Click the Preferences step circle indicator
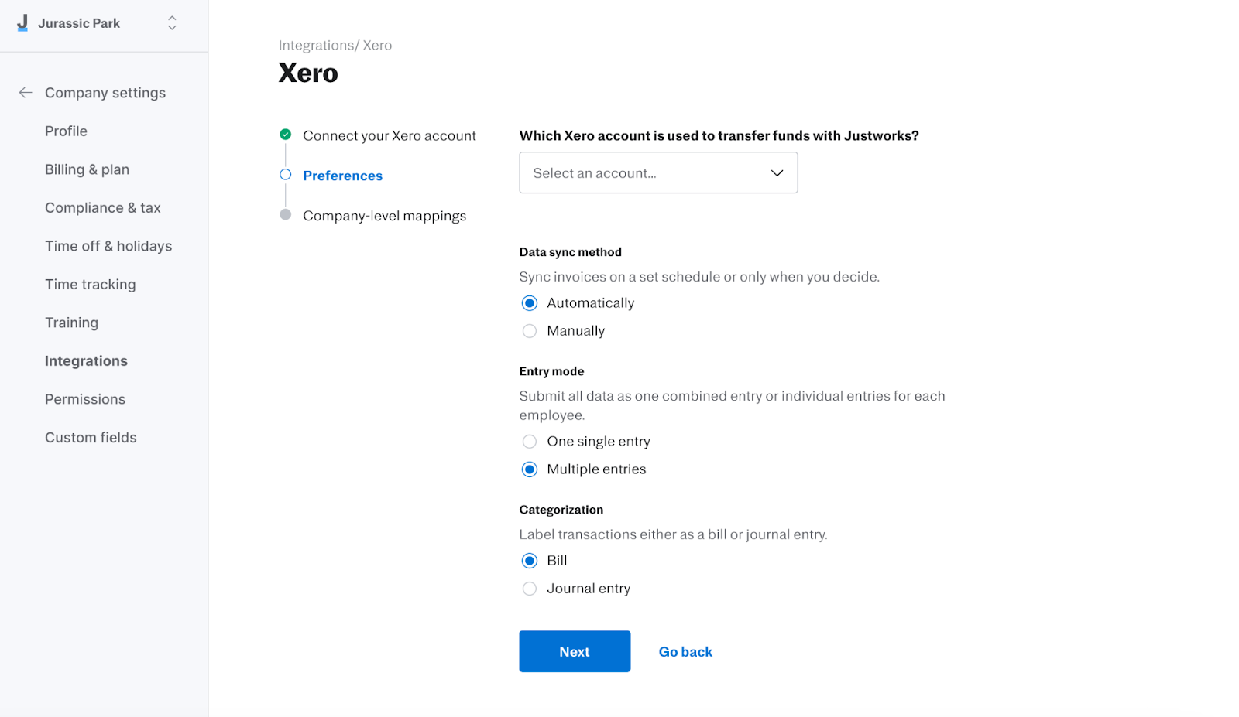Screen dimensions: 1239x717 click(286, 175)
